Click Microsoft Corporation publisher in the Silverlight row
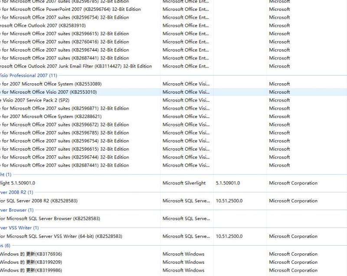This screenshot has width=347, height=276. click(293, 183)
